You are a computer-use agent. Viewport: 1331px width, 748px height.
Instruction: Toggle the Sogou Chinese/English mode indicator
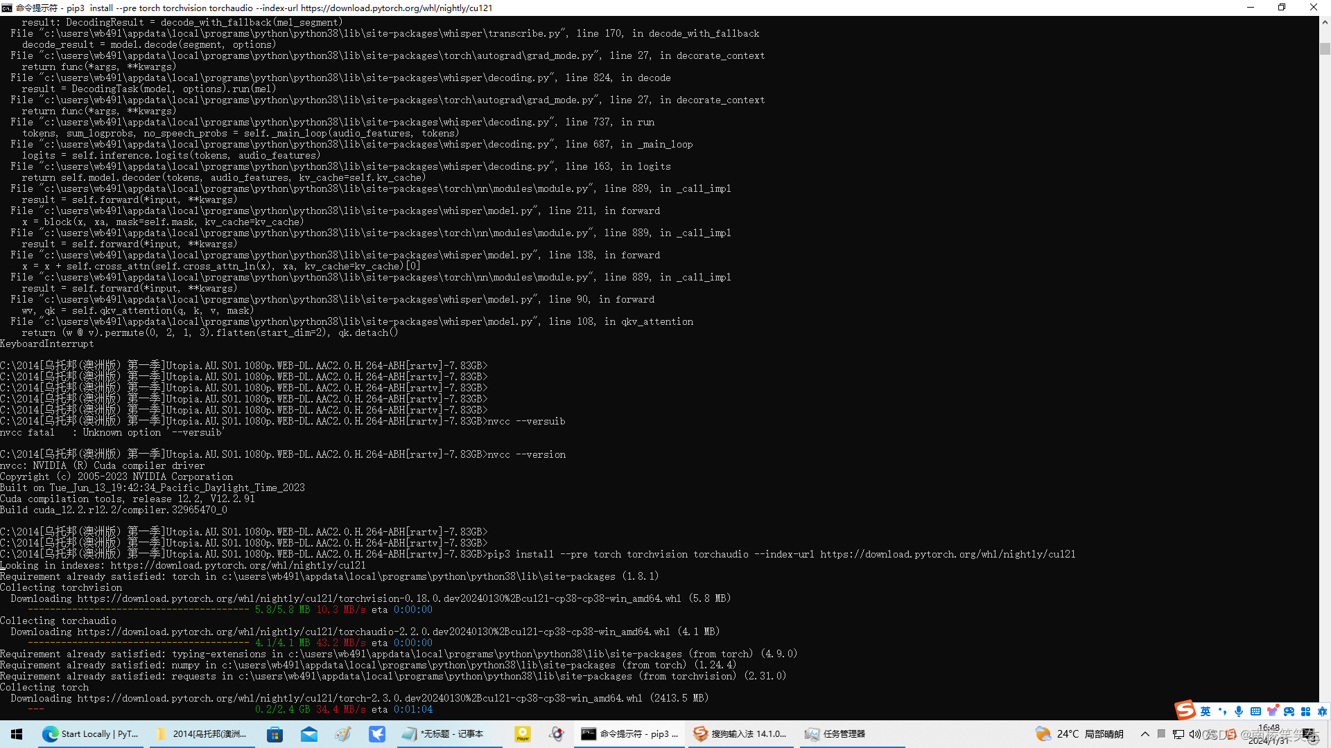(x=1206, y=711)
